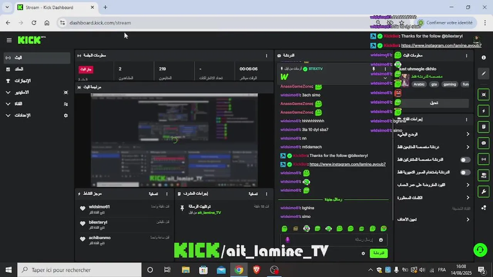493x277 pixels.
Task: Open the activity feed three-dot menu
Action: [167, 194]
